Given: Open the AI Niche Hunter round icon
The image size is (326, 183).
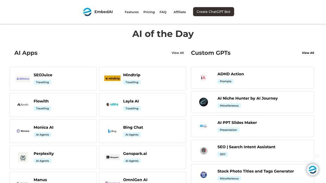Looking at the screenshot, I should (x=204, y=102).
